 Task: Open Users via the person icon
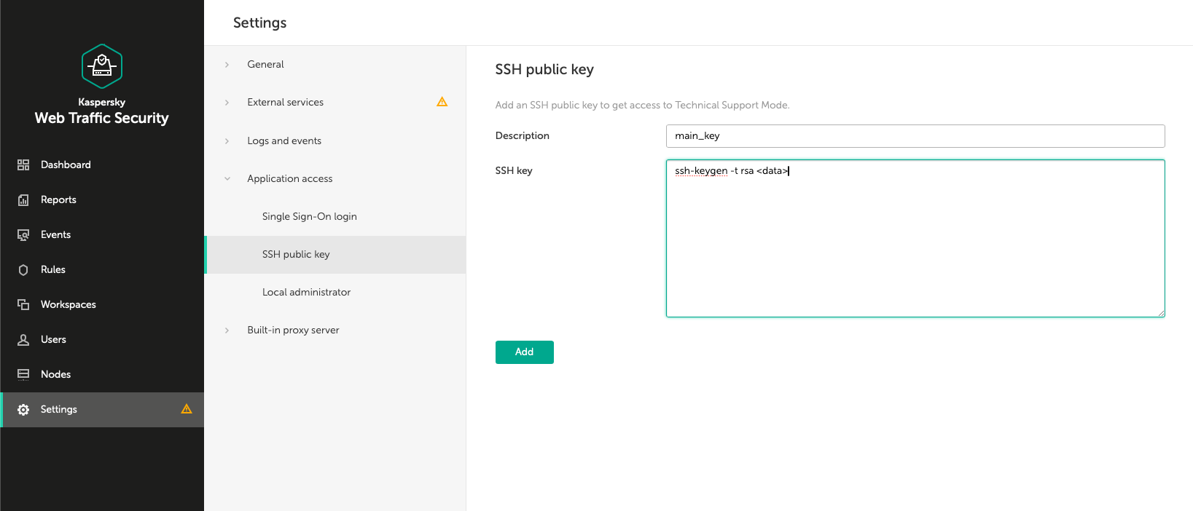pyautogui.click(x=23, y=340)
